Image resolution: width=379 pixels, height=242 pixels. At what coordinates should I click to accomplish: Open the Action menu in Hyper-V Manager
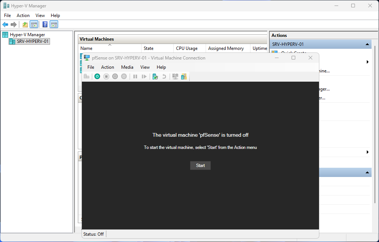[x=23, y=16]
